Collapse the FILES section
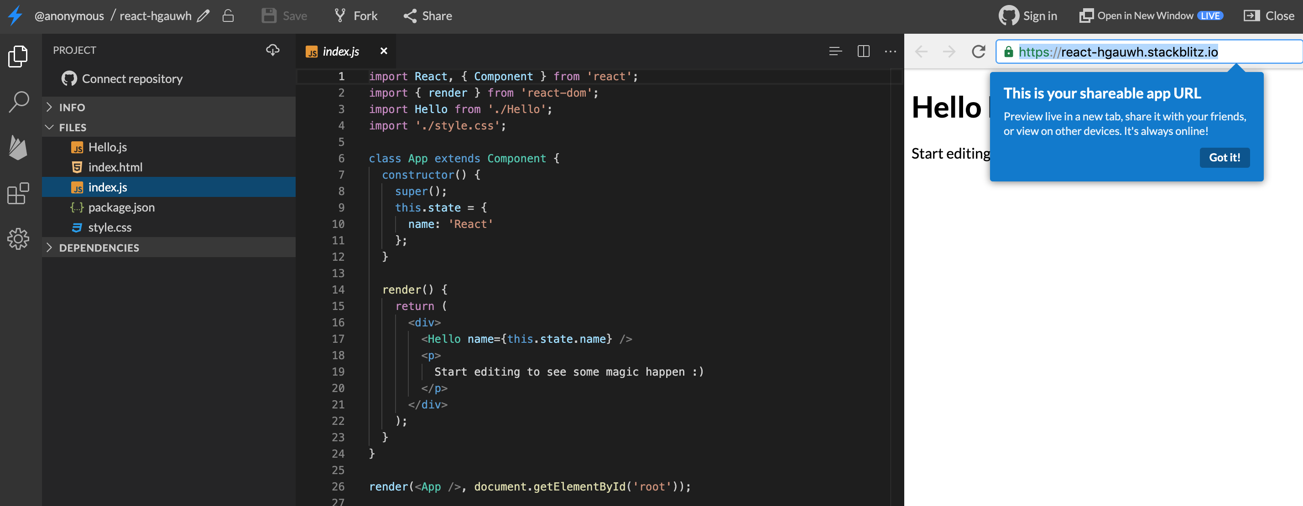The width and height of the screenshot is (1303, 506). pos(73,127)
